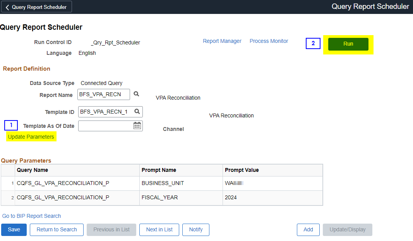Click the Channel label
The width and height of the screenshot is (413, 241).
click(x=173, y=129)
